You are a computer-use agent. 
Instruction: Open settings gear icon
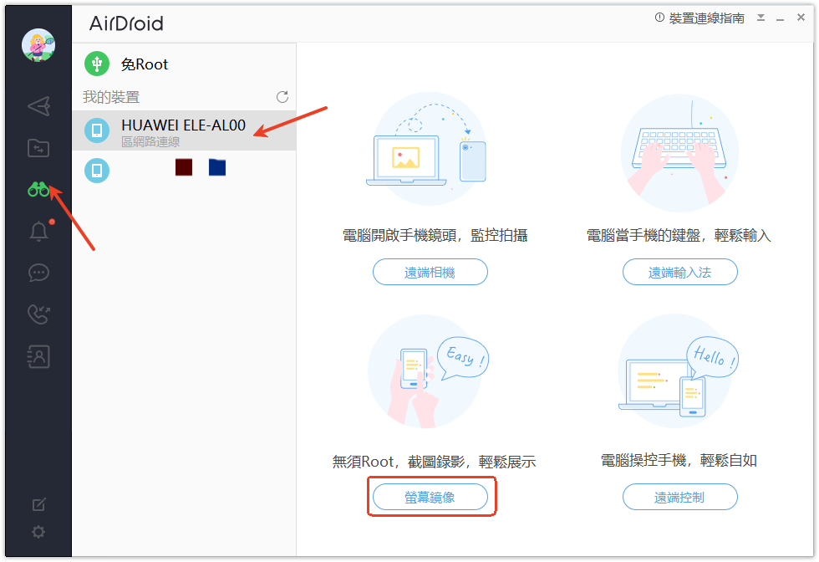click(x=38, y=532)
